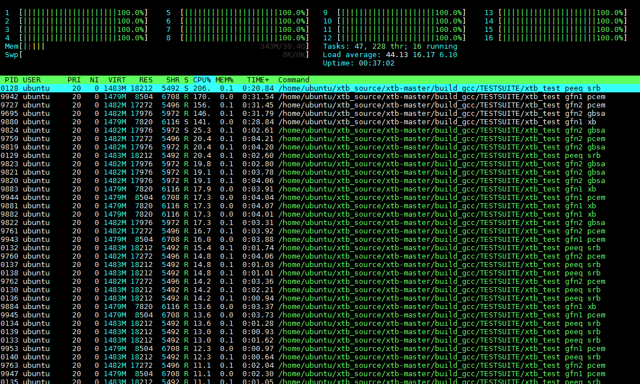Click the CPU 10 usage meter

tap(394, 21)
